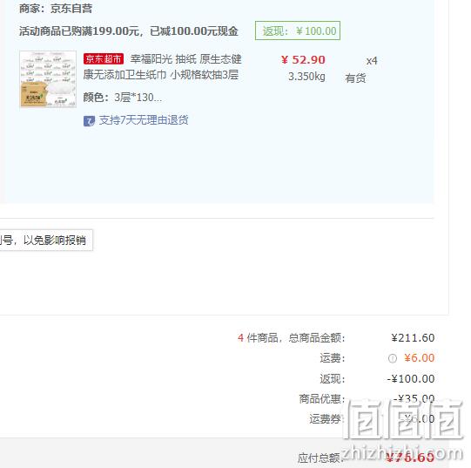Click the red 京东超市 badge
The height and width of the screenshot is (468, 471).
point(104,59)
